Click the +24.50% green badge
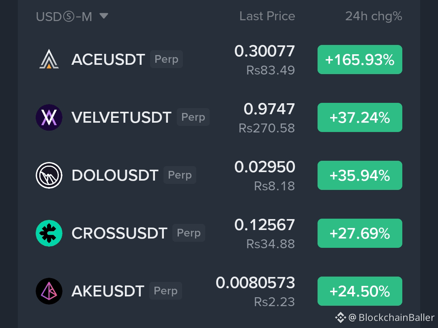 (360, 291)
